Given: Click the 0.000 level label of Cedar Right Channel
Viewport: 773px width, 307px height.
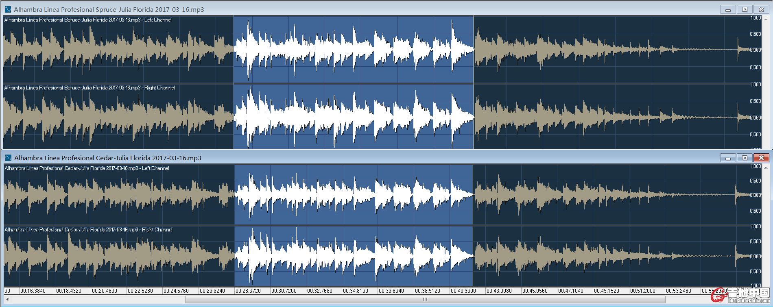Looking at the screenshot, I should tap(756, 257).
